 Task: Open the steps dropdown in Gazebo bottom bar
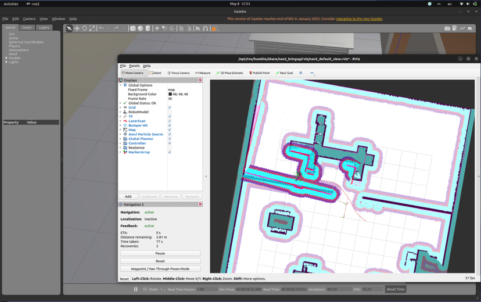[x=164, y=289]
